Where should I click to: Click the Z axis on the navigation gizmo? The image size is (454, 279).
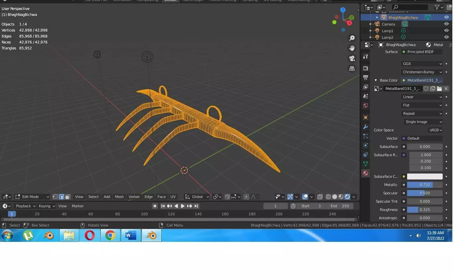pyautogui.click(x=343, y=10)
